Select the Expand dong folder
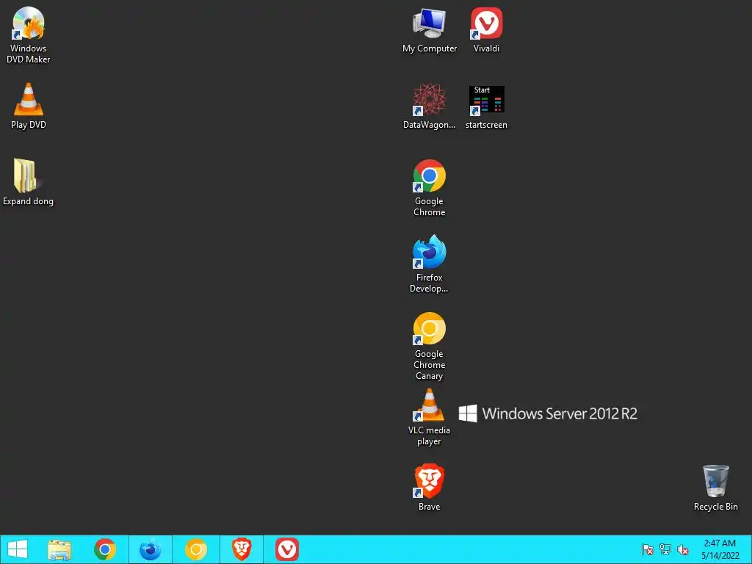The image size is (752, 564). 29,182
